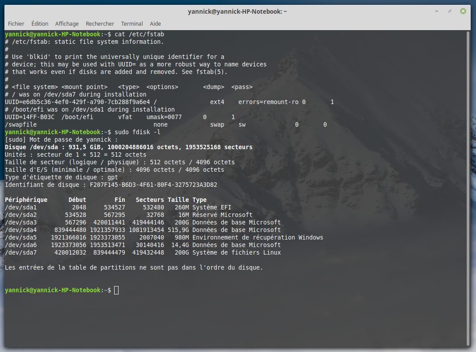Click the /swapfile line in fstab output
This screenshot has height=352, width=476.
point(20,124)
